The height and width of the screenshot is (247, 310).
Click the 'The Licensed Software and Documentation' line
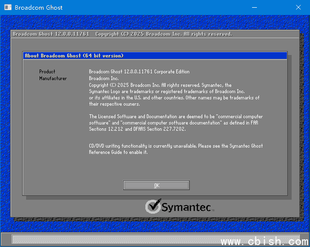pos(176,117)
